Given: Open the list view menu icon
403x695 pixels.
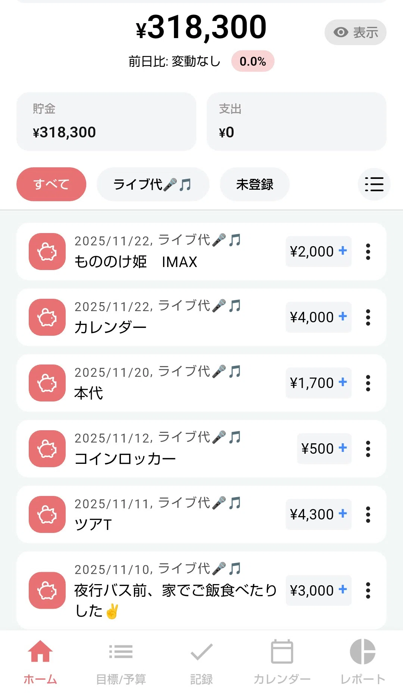Looking at the screenshot, I should (374, 184).
